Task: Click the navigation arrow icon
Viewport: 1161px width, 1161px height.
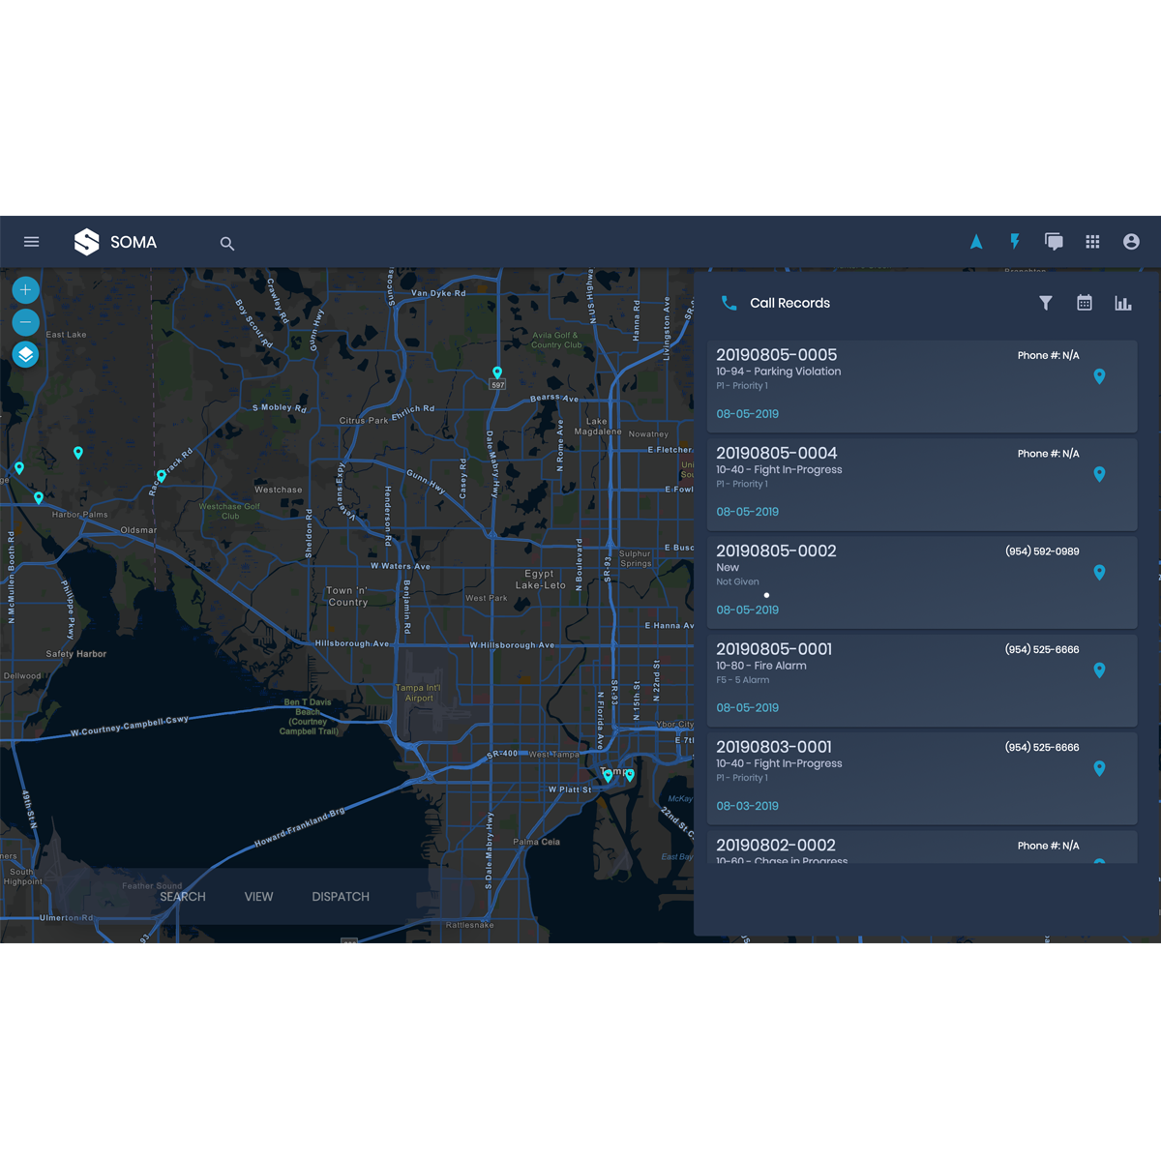Action: pos(976,242)
